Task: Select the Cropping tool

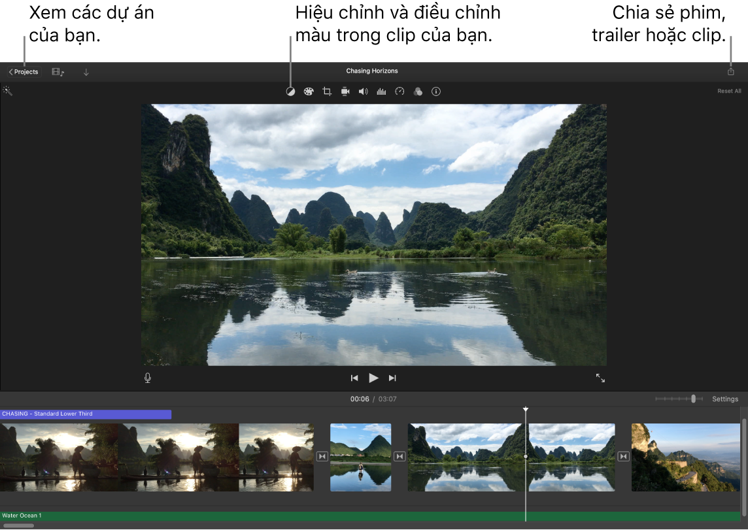Action: click(x=327, y=91)
